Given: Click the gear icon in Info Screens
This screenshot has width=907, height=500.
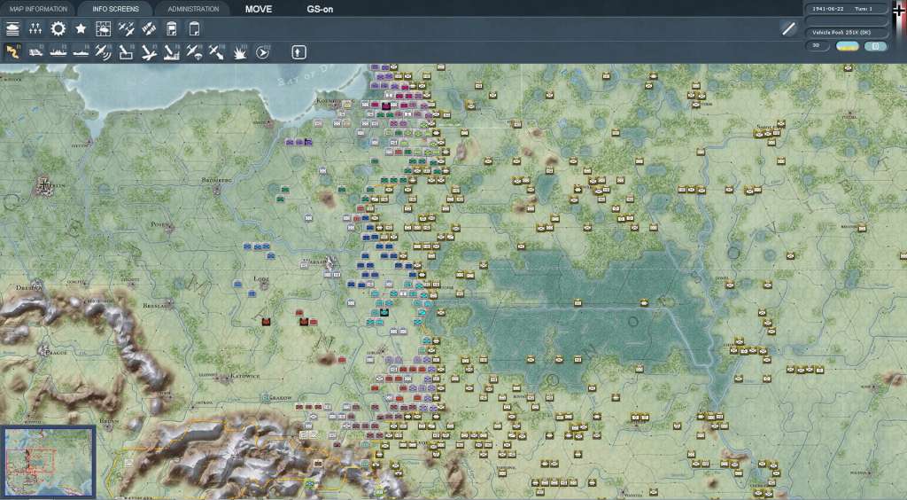Looking at the screenshot, I should (58, 29).
